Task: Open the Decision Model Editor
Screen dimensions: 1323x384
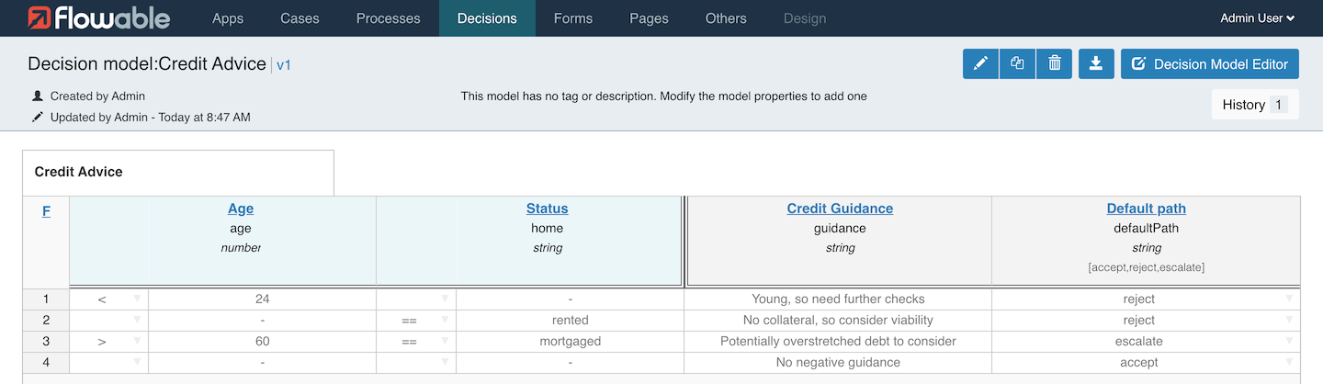Action: (1210, 64)
